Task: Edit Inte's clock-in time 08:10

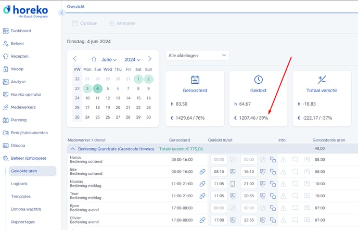Action: point(219,172)
